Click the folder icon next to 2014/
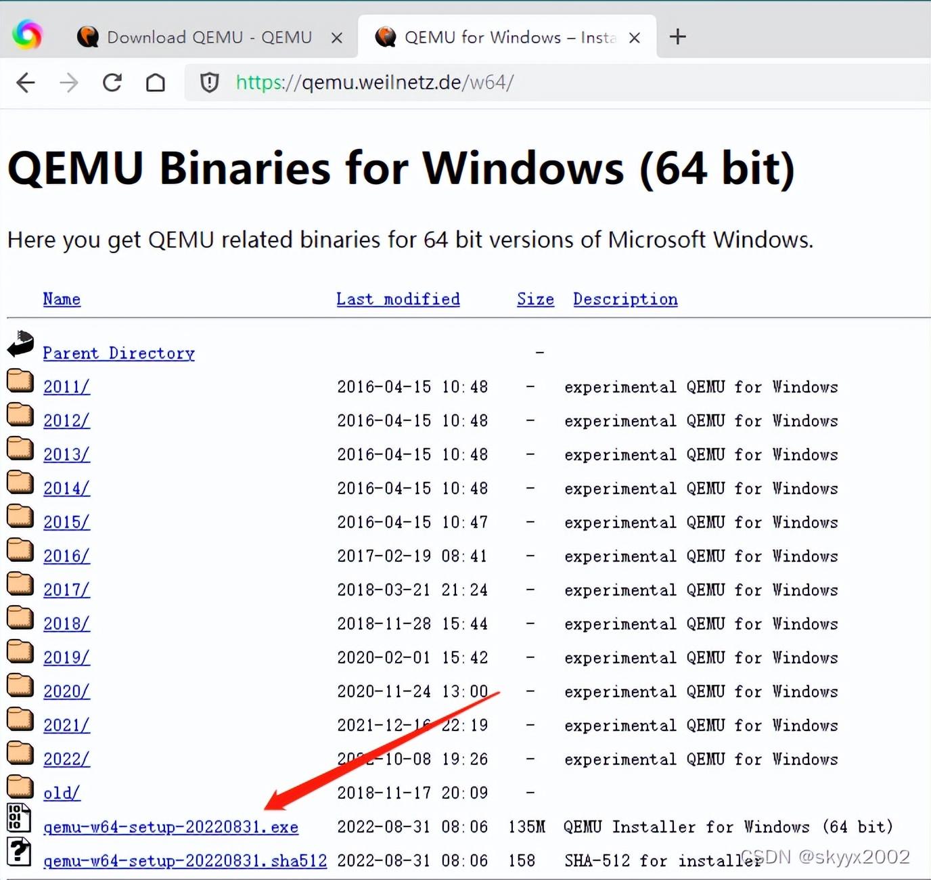 point(20,482)
